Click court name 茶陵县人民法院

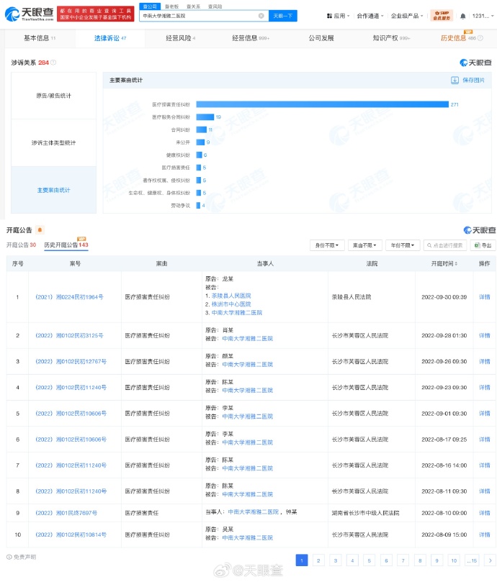point(352,297)
